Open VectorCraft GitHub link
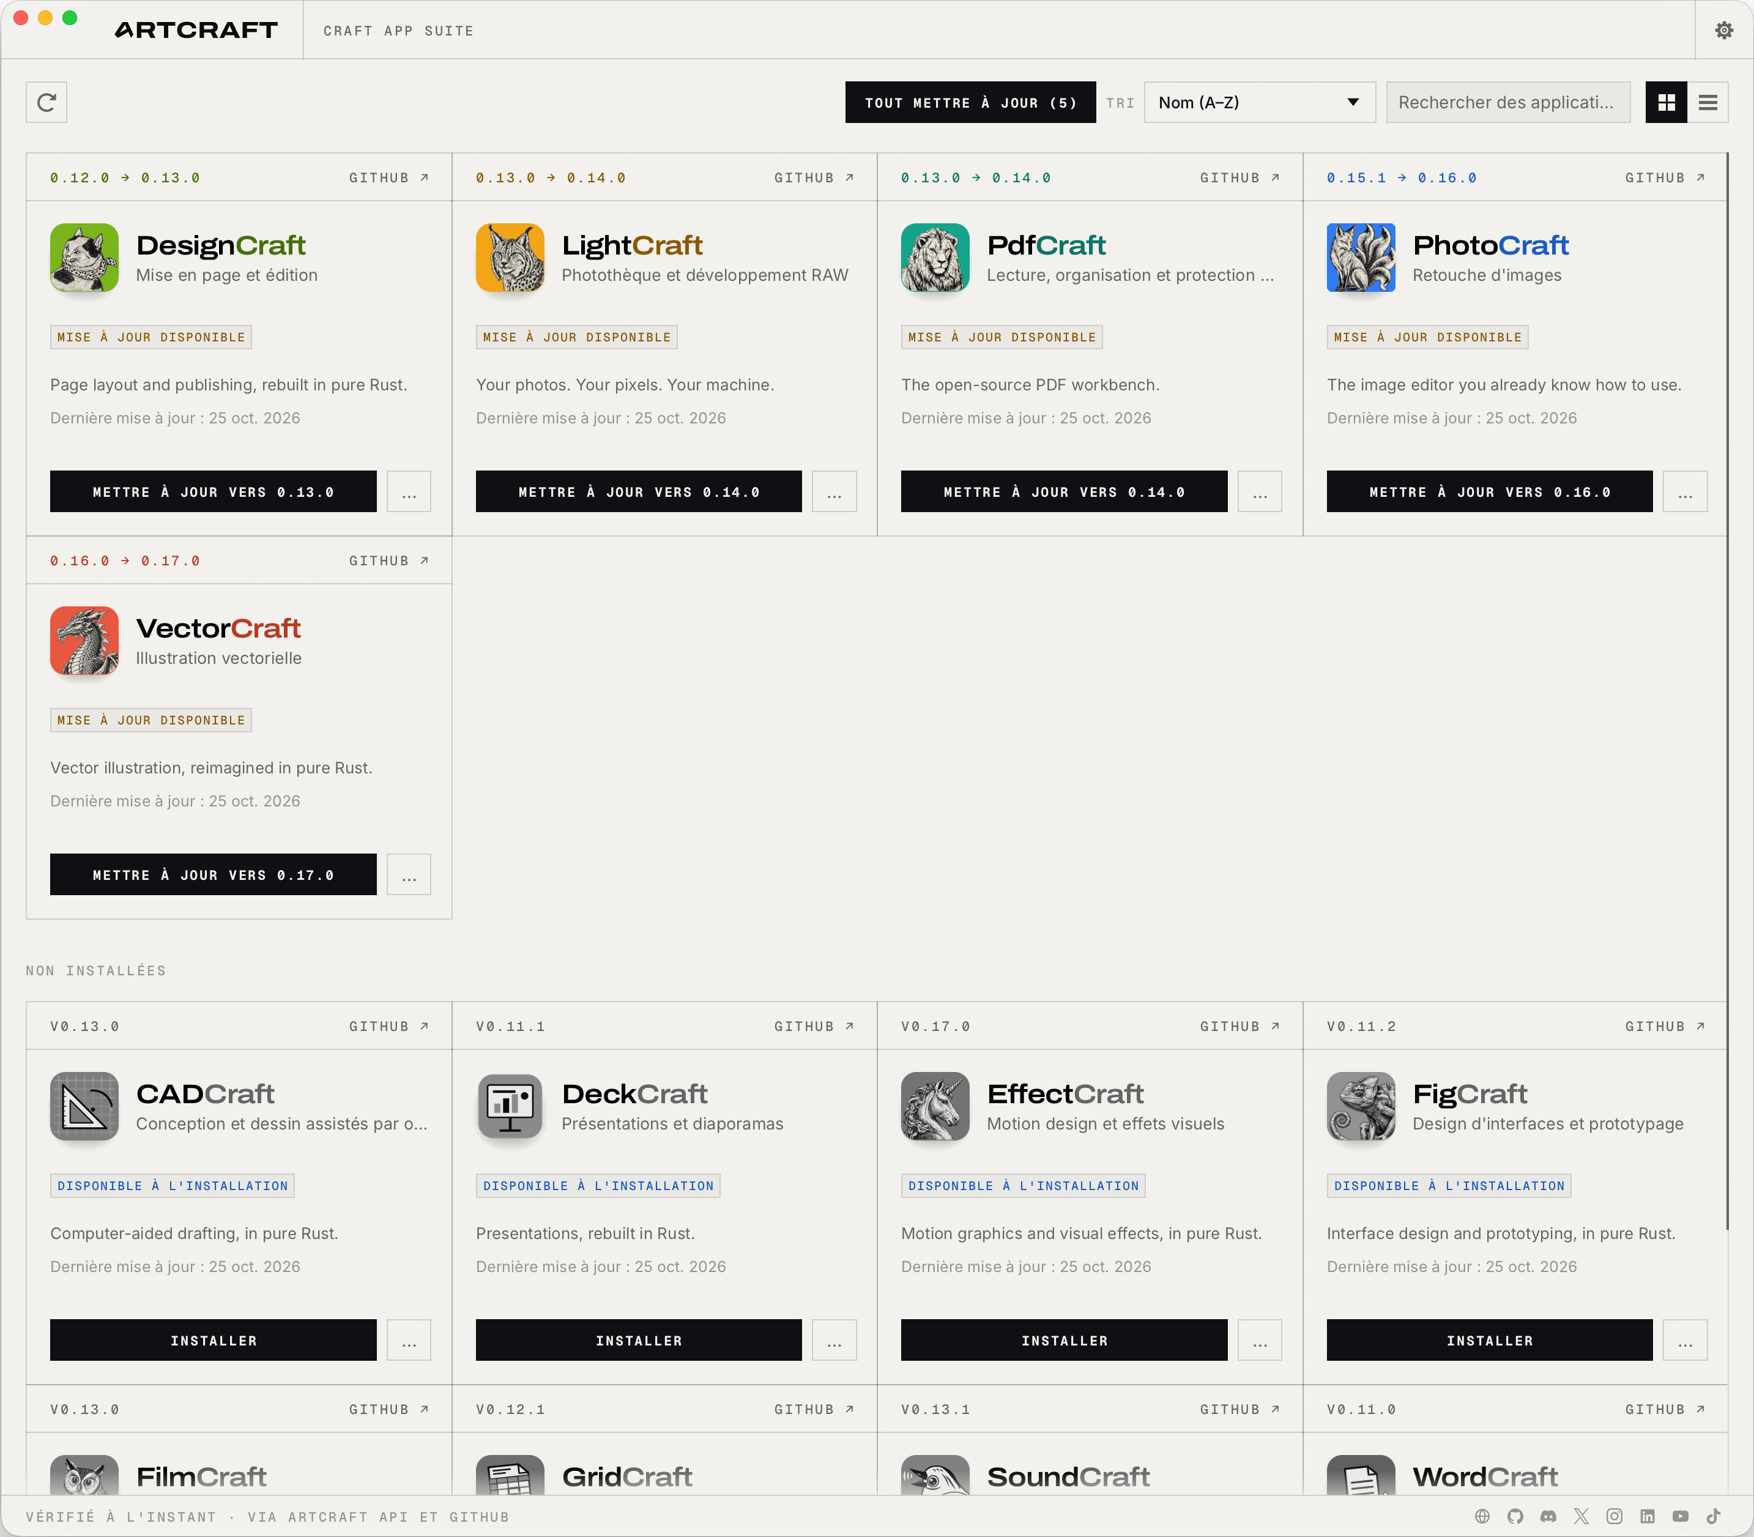Image resolution: width=1754 pixels, height=1537 pixels. [388, 560]
